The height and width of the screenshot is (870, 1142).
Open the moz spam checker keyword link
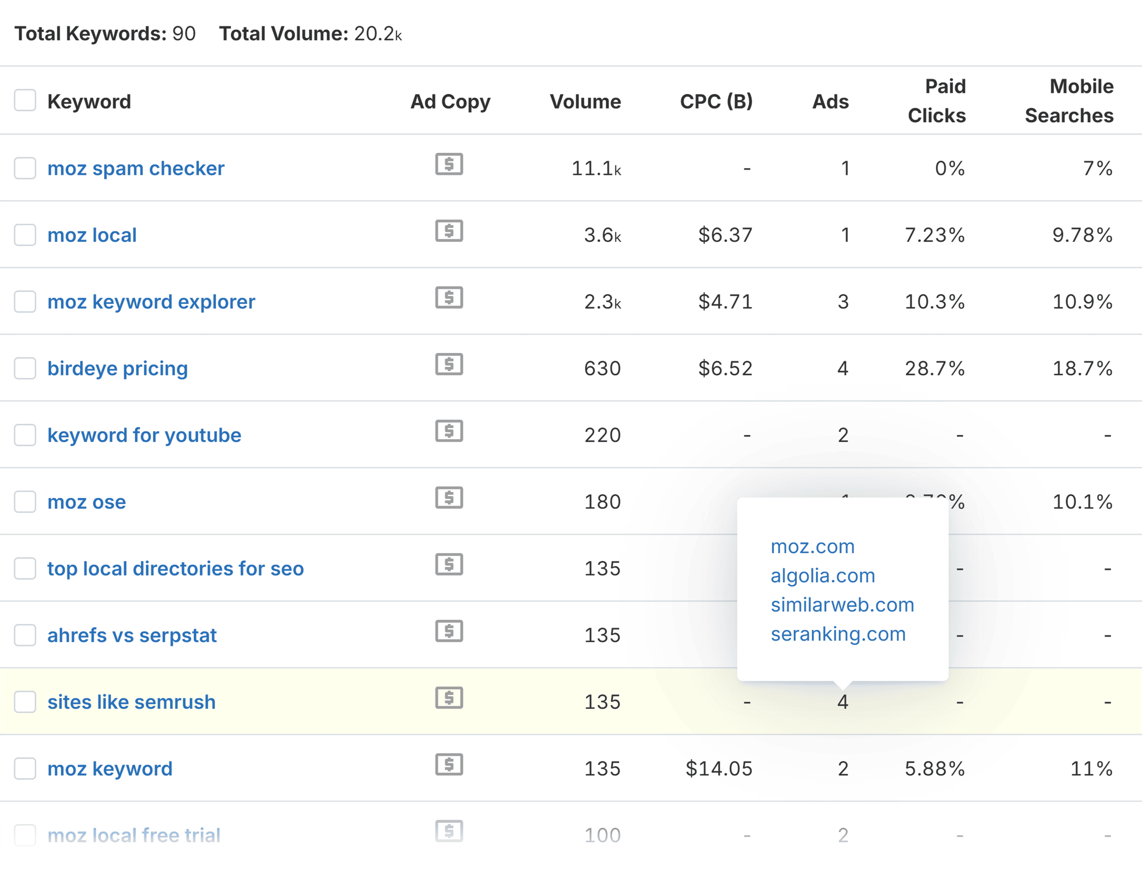136,169
